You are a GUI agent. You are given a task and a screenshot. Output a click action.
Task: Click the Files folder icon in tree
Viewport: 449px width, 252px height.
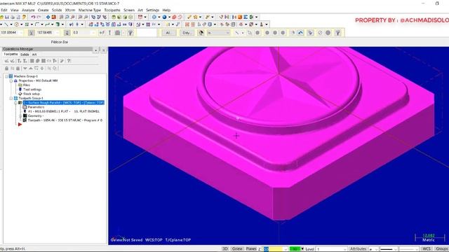(20, 85)
